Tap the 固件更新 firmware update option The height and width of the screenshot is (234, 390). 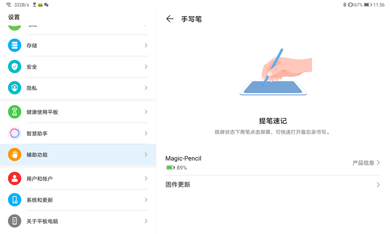pos(273,185)
